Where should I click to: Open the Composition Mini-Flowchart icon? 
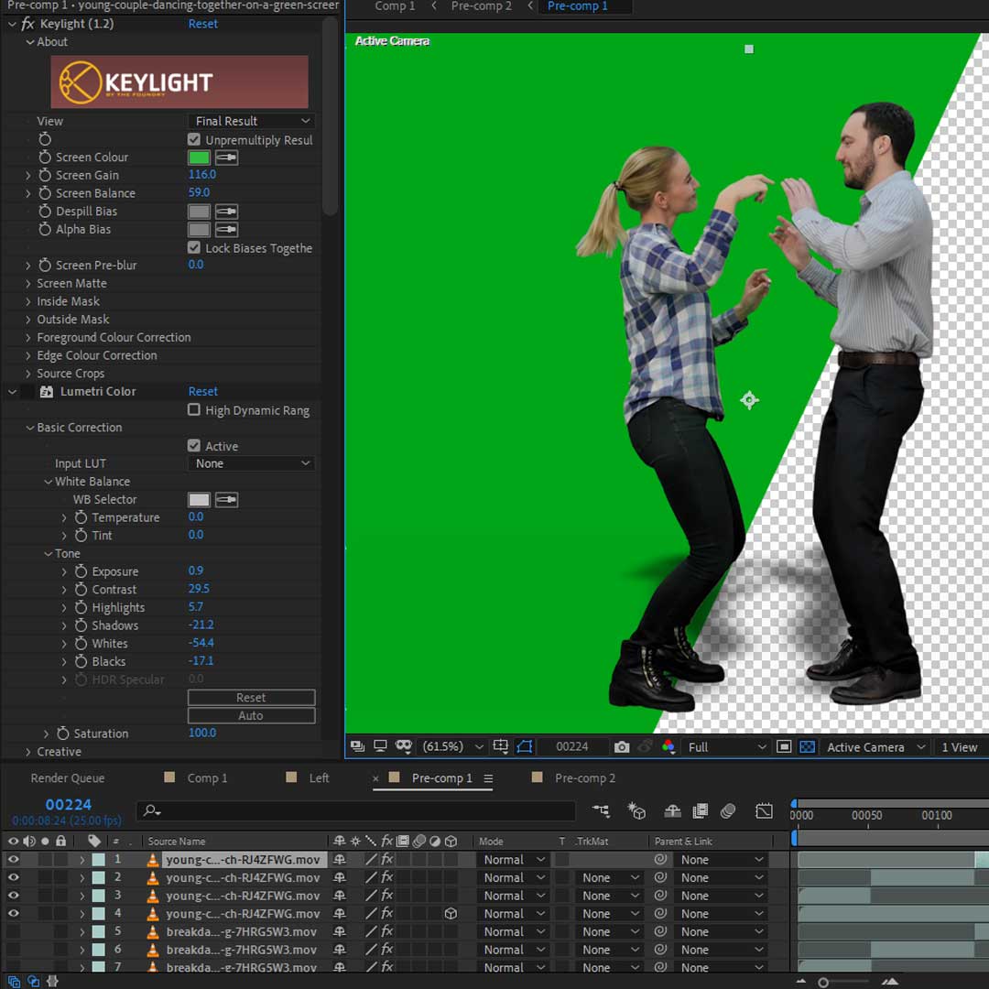click(x=600, y=810)
